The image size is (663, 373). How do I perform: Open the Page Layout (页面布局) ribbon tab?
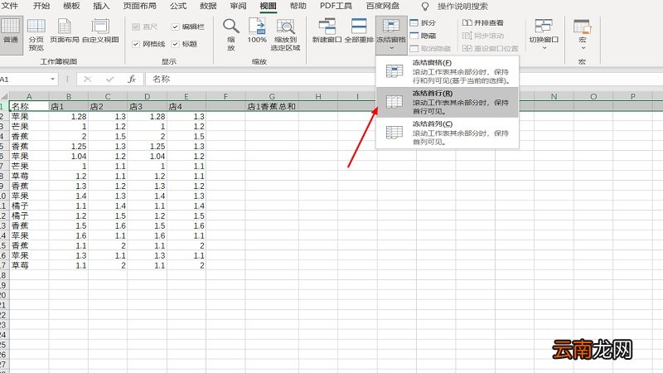[x=139, y=6]
